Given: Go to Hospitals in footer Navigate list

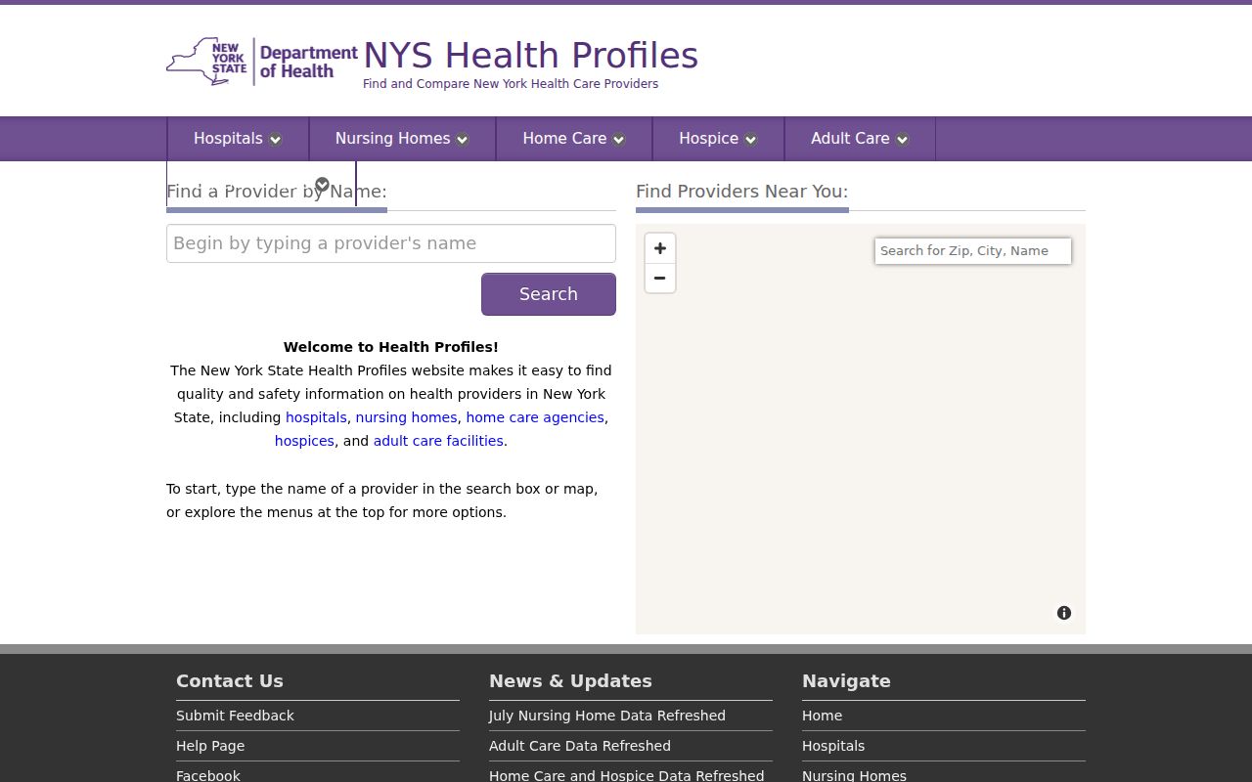Looking at the screenshot, I should click(x=833, y=746).
